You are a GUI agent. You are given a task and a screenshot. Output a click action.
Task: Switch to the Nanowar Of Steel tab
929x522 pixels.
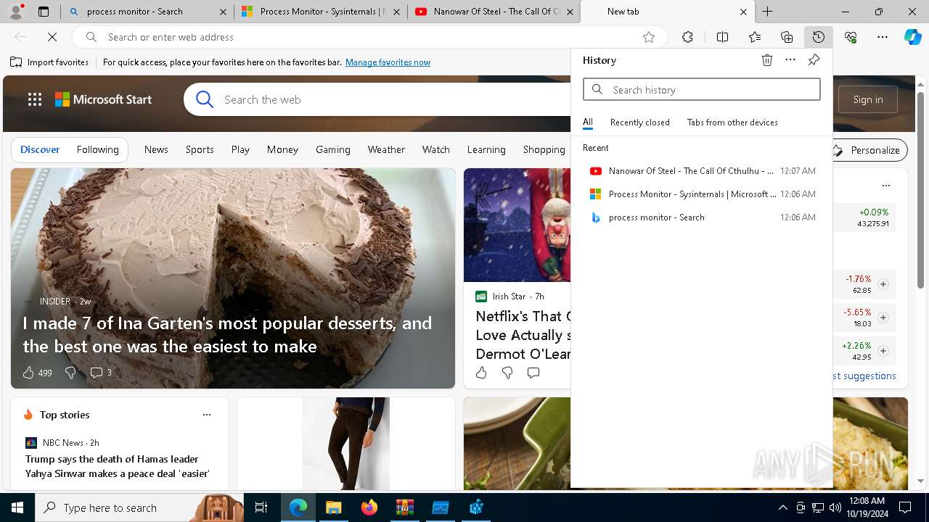point(494,12)
